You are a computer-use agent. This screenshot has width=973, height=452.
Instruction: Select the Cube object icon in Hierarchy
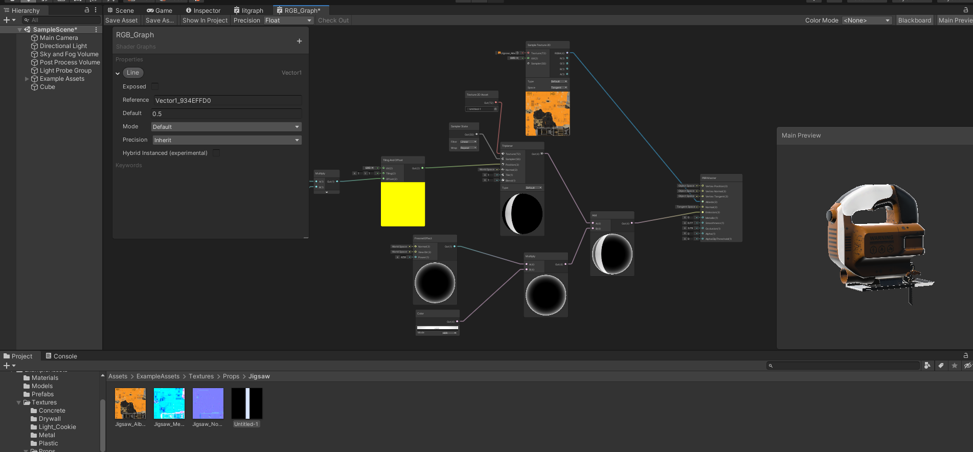pos(34,87)
